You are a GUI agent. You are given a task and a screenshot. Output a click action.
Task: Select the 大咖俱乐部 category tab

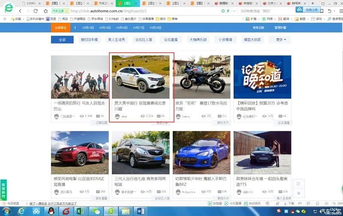[198, 39]
